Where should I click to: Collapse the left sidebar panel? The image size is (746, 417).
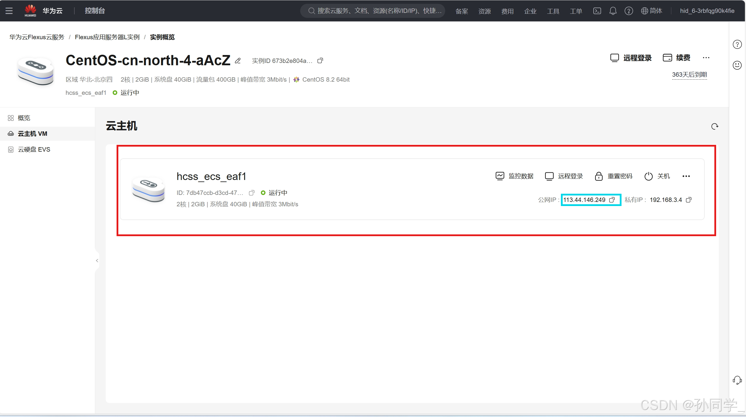click(97, 260)
